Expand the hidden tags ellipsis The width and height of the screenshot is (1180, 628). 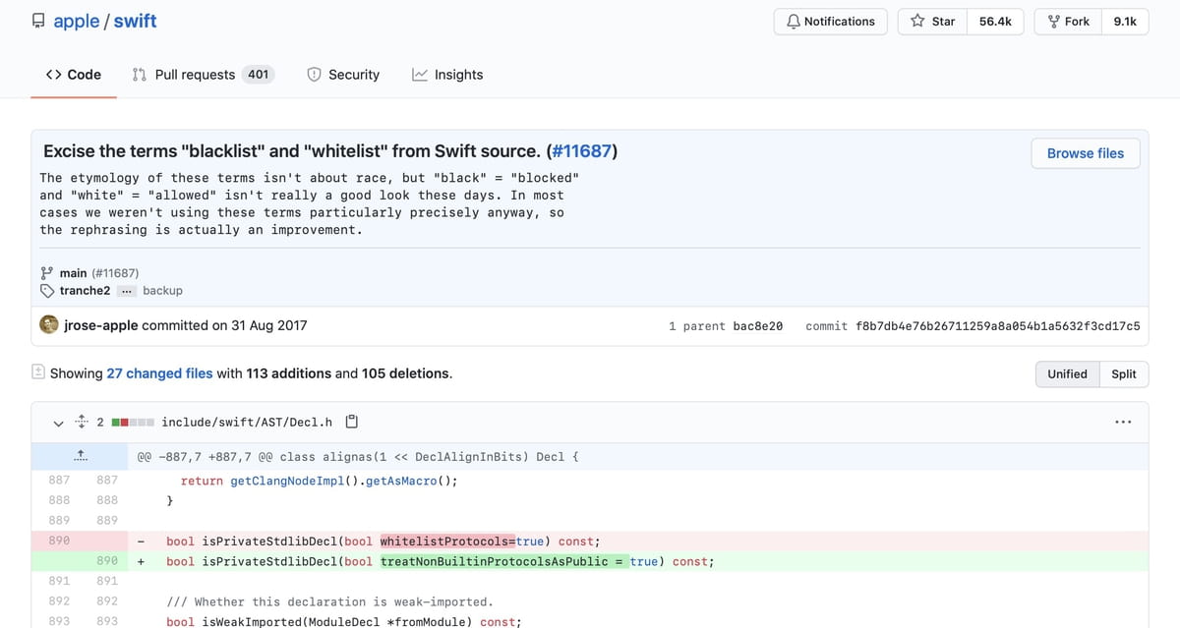(x=126, y=291)
